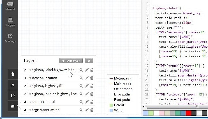
Task: Edit the #natural.natural layer
Action: click(x=87, y=102)
